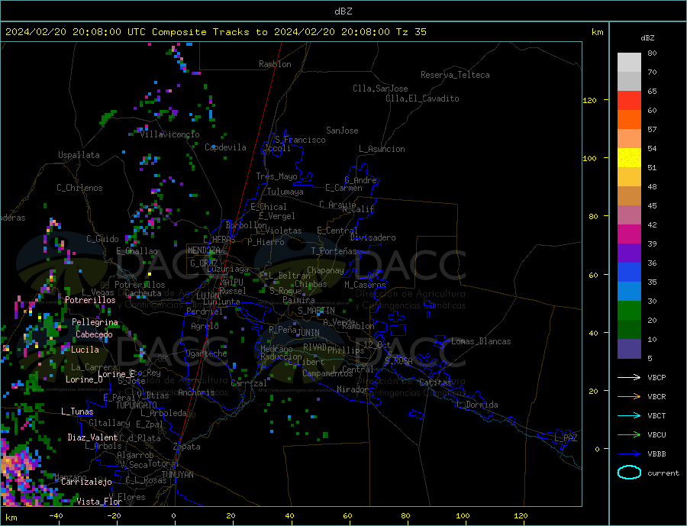Click the Villavicencio map label
Image resolution: width=687 pixels, height=526 pixels.
click(x=169, y=134)
